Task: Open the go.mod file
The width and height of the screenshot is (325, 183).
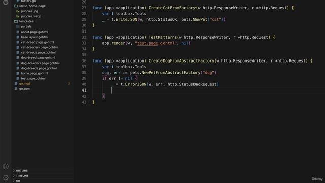Action: tap(24, 83)
